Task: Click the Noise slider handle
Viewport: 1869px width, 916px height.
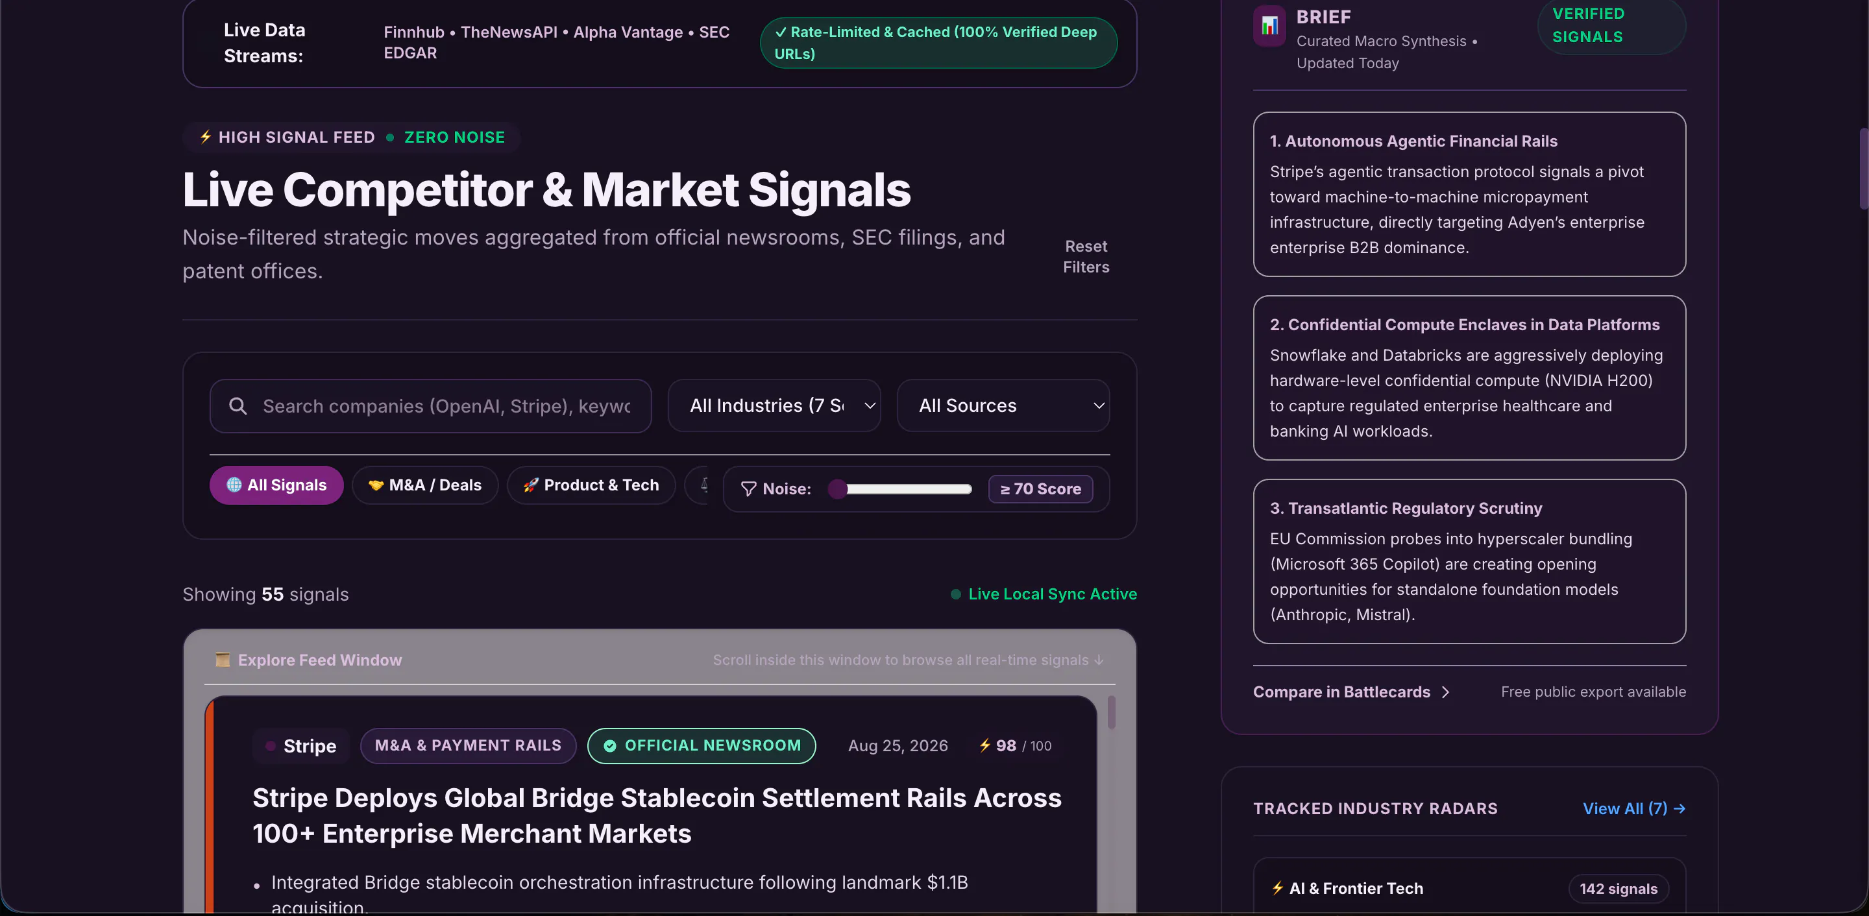Action: click(837, 489)
